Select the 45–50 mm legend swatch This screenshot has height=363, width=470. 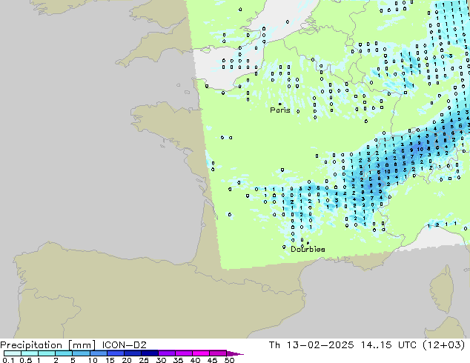coord(218,353)
